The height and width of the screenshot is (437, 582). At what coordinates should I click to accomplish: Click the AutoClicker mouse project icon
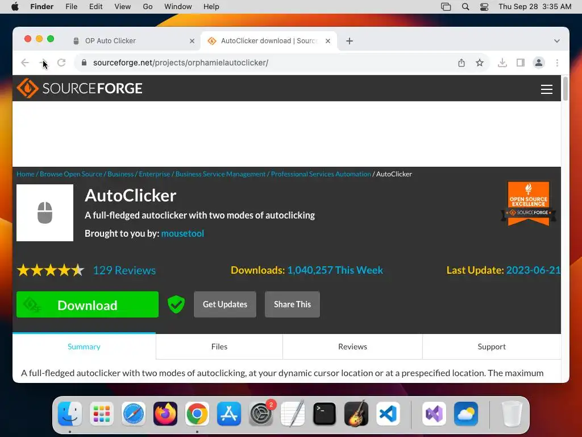[x=45, y=213]
